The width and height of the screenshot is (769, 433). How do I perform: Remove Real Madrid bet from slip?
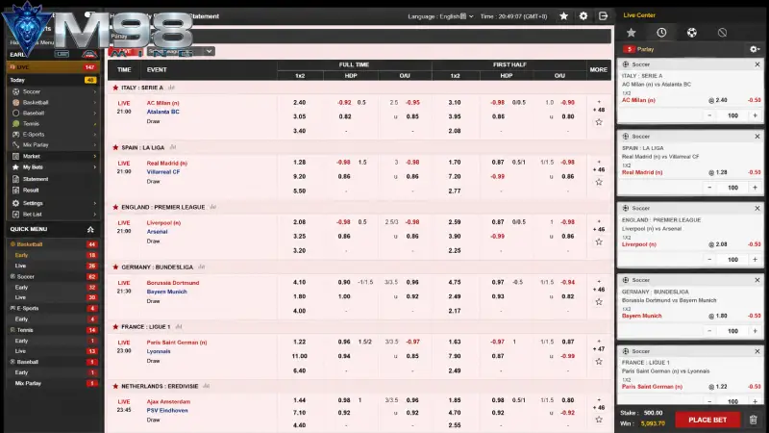click(x=757, y=137)
